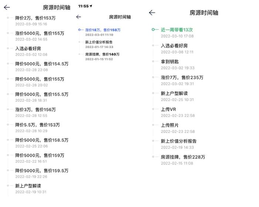
Task: Open 入选必看好房 dated 2022-03-08 12:11
Action: click(174, 46)
